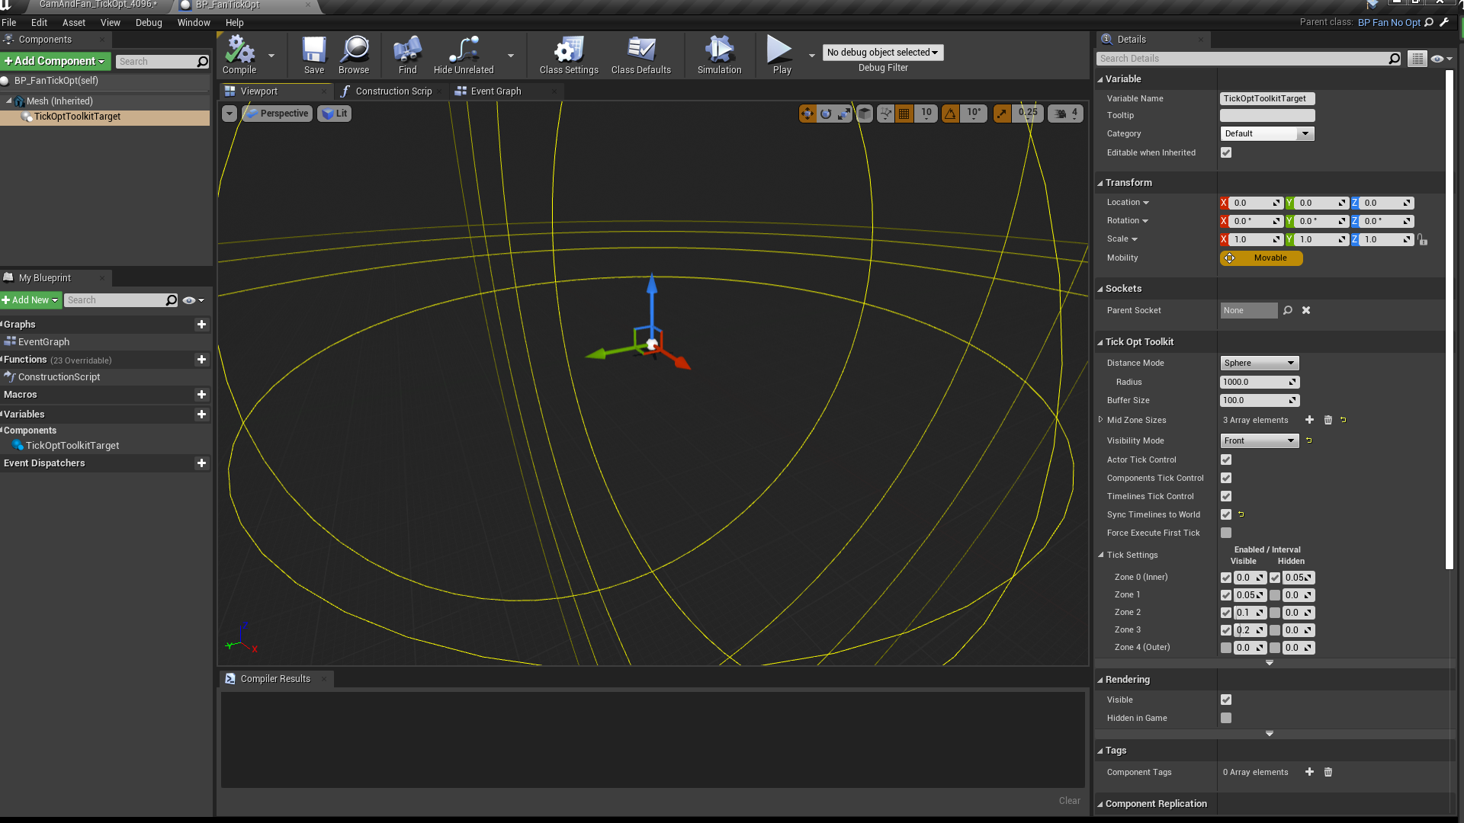The width and height of the screenshot is (1464, 823).
Task: Open Class Settings
Action: click(x=567, y=53)
